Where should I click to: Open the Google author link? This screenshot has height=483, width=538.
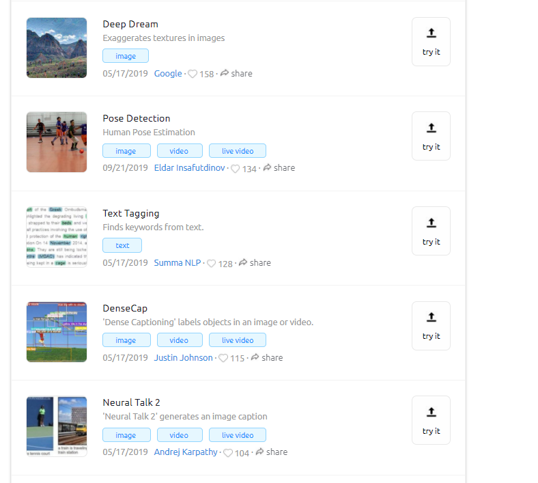(168, 74)
